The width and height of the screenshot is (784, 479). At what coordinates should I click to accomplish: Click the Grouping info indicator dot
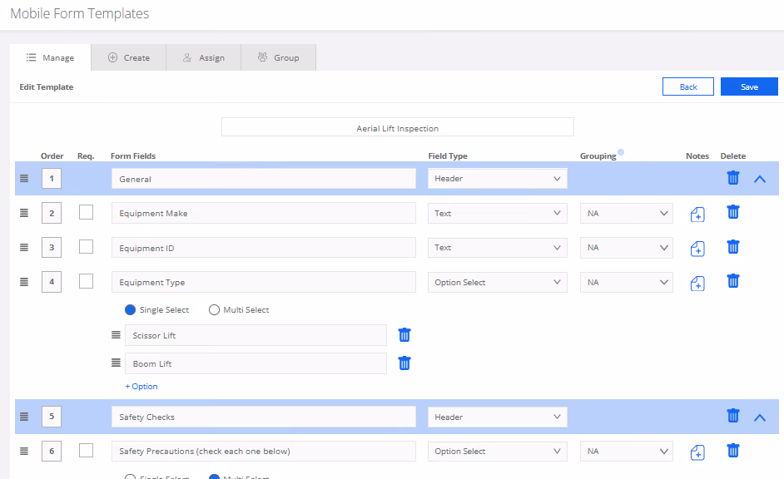click(x=621, y=152)
